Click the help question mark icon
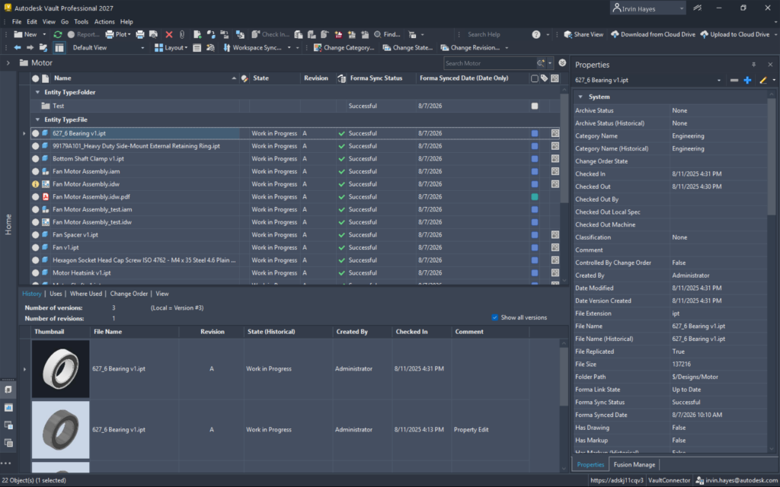Image resolution: width=780 pixels, height=487 pixels. pyautogui.click(x=535, y=34)
